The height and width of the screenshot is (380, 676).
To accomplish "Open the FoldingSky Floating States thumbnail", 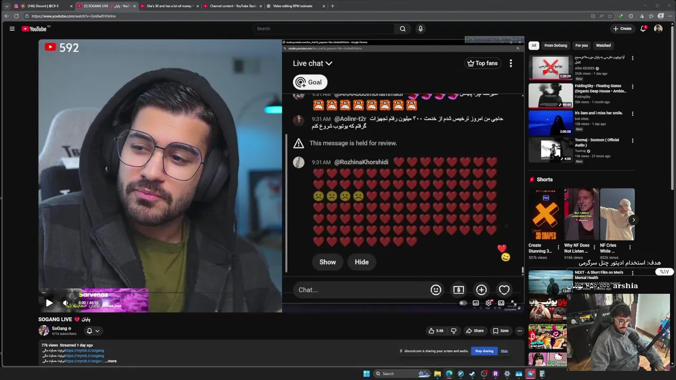I will coord(550,96).
